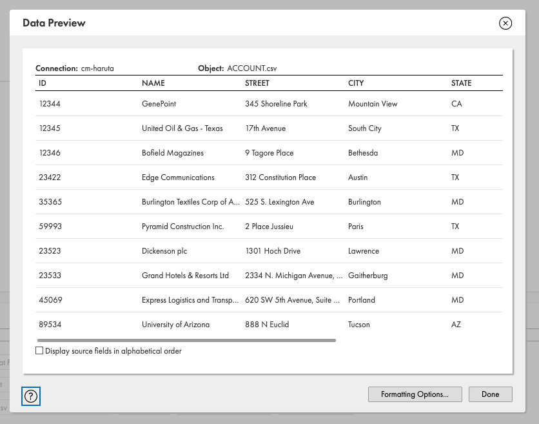Open Formatting Options

point(415,394)
